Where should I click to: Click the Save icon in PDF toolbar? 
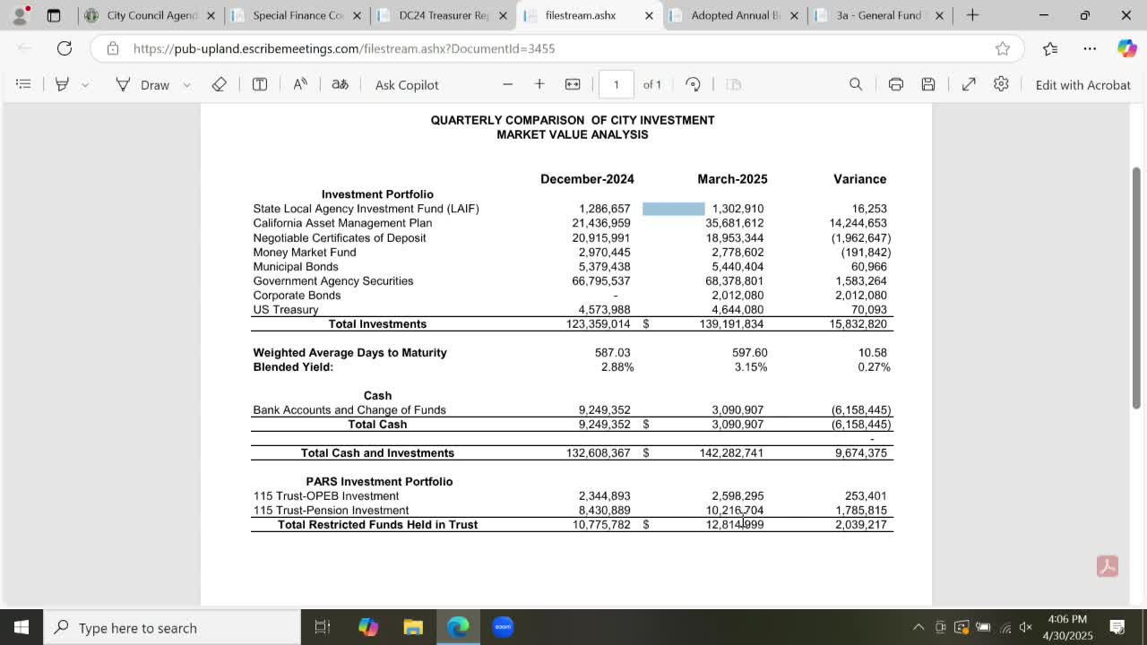click(x=928, y=84)
